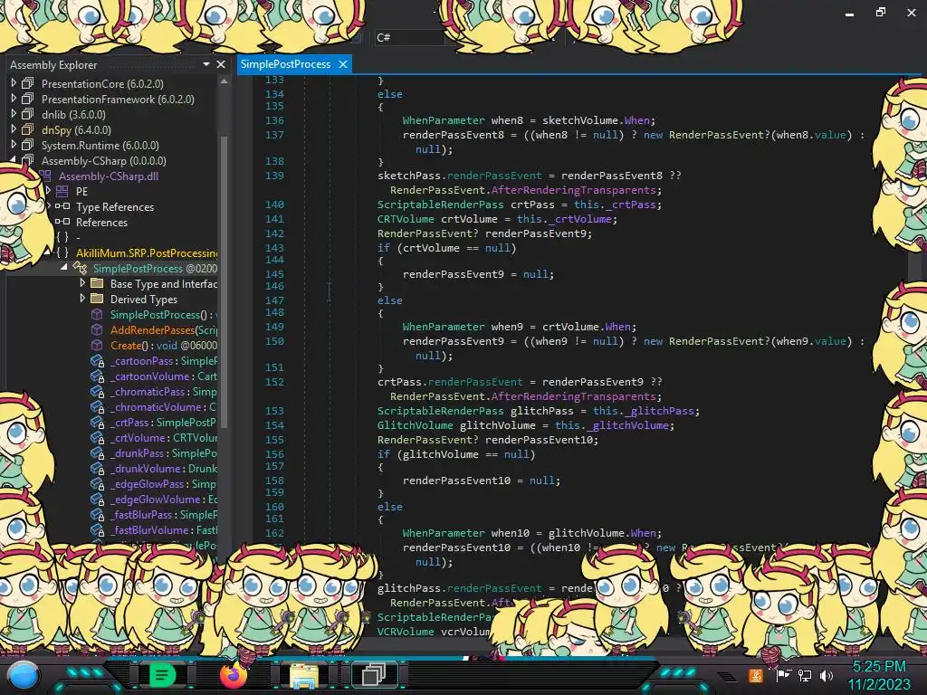
Task: Switch to the SimplePostProcess tab
Action: pos(285,64)
